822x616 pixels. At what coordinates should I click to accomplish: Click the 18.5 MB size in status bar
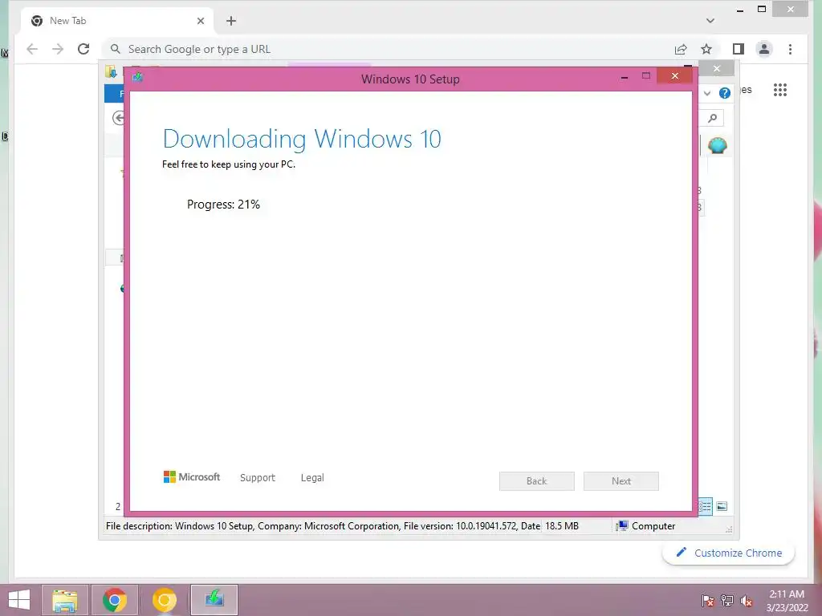coord(562,526)
